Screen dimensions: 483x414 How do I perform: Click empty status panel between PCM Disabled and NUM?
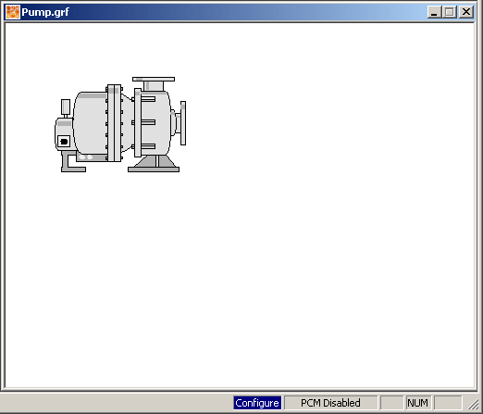[391, 403]
